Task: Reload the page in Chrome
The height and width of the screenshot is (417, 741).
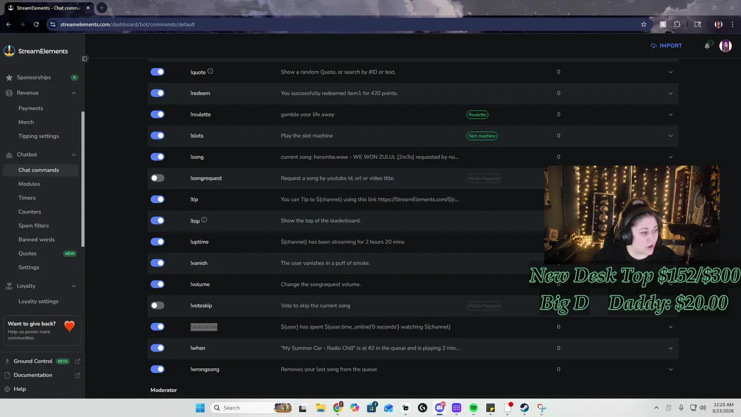Action: coord(36,24)
